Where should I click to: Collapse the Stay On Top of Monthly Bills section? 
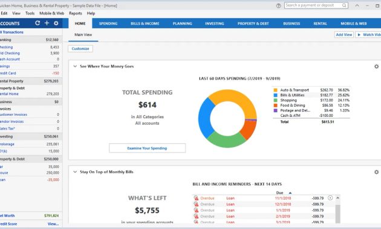[75, 172]
